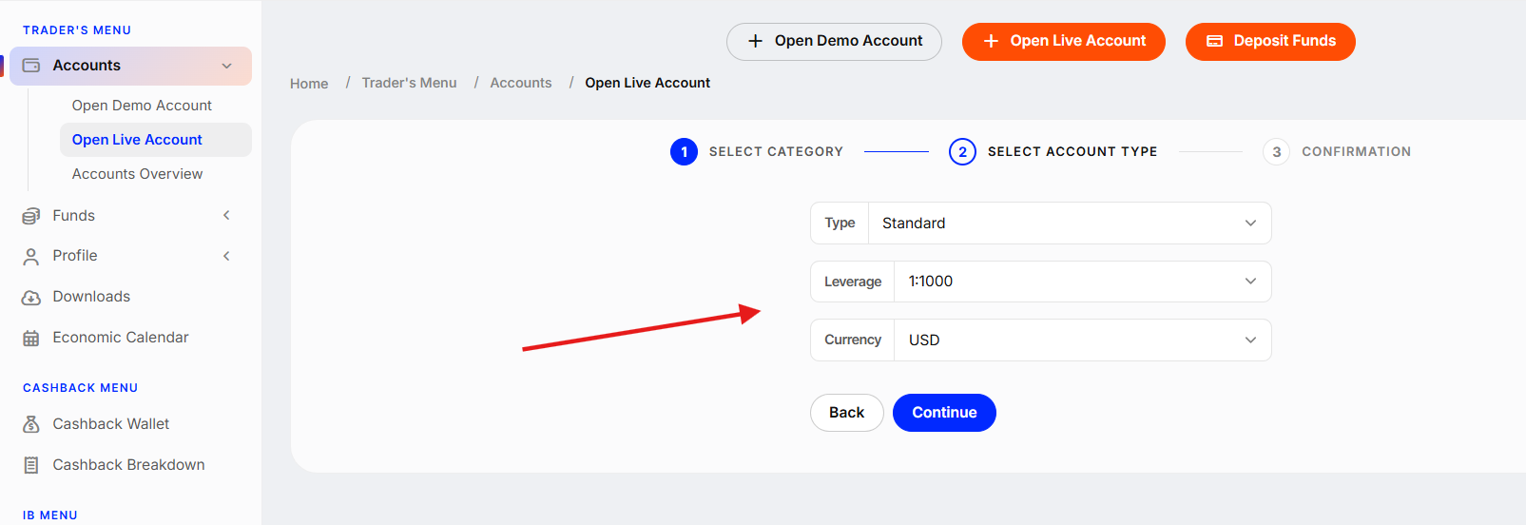1526x525 pixels.
Task: Go to step 1 Select Category
Action: 757,151
